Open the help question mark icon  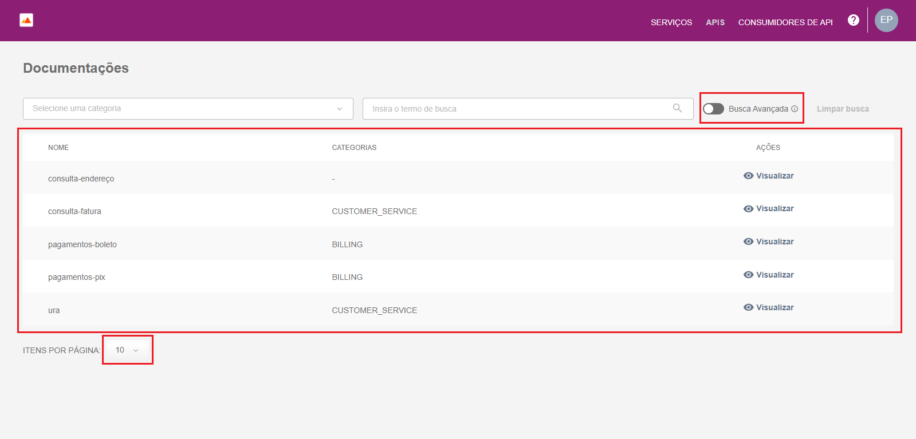[853, 21]
